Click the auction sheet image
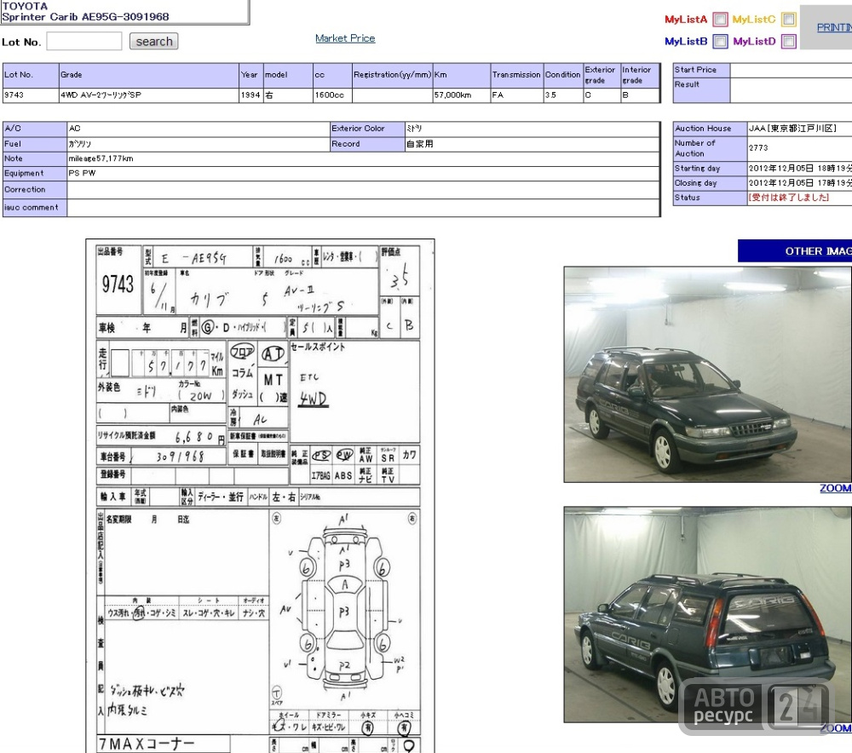 click(x=260, y=496)
